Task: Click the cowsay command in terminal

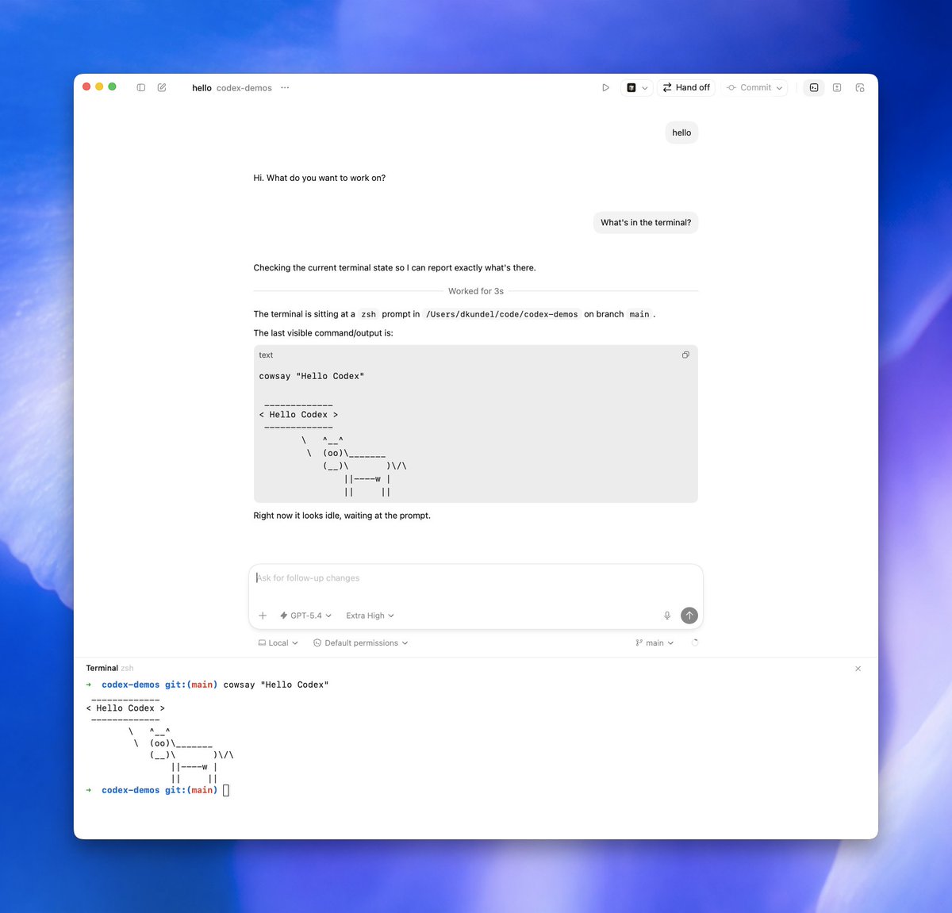Action: tap(276, 685)
